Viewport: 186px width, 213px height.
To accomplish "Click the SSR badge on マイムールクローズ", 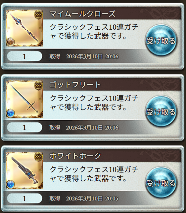I will tap(39, 15).
